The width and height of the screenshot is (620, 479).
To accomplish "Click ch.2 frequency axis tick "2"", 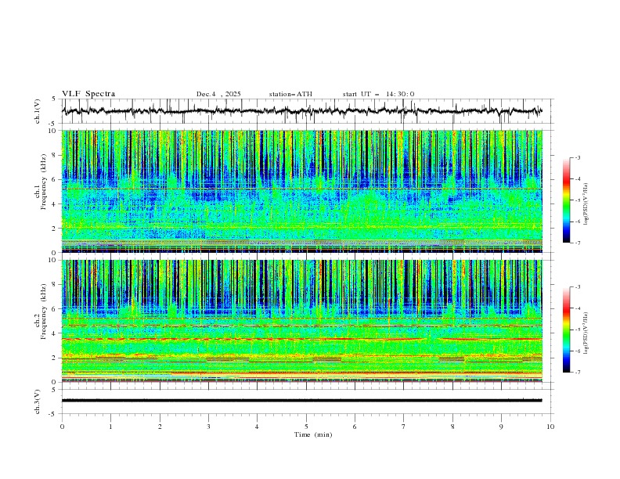I will (x=55, y=358).
